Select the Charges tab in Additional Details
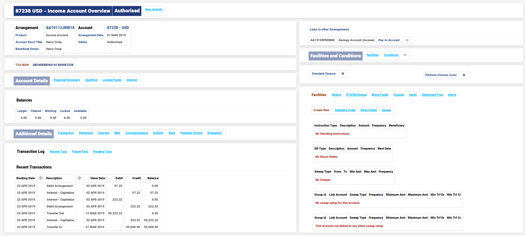 pos(104,133)
